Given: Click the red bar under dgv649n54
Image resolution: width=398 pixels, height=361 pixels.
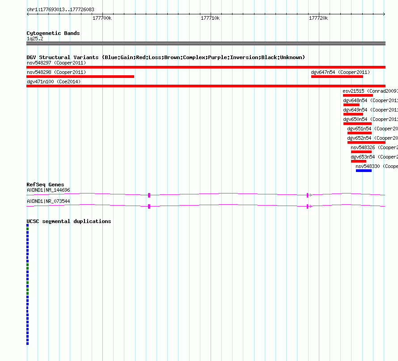Looking at the screenshot, I should (x=353, y=114).
